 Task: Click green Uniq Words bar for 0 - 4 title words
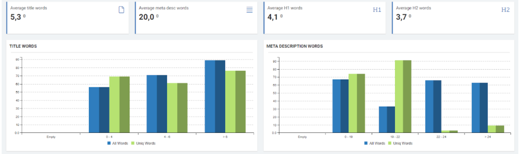(119, 105)
